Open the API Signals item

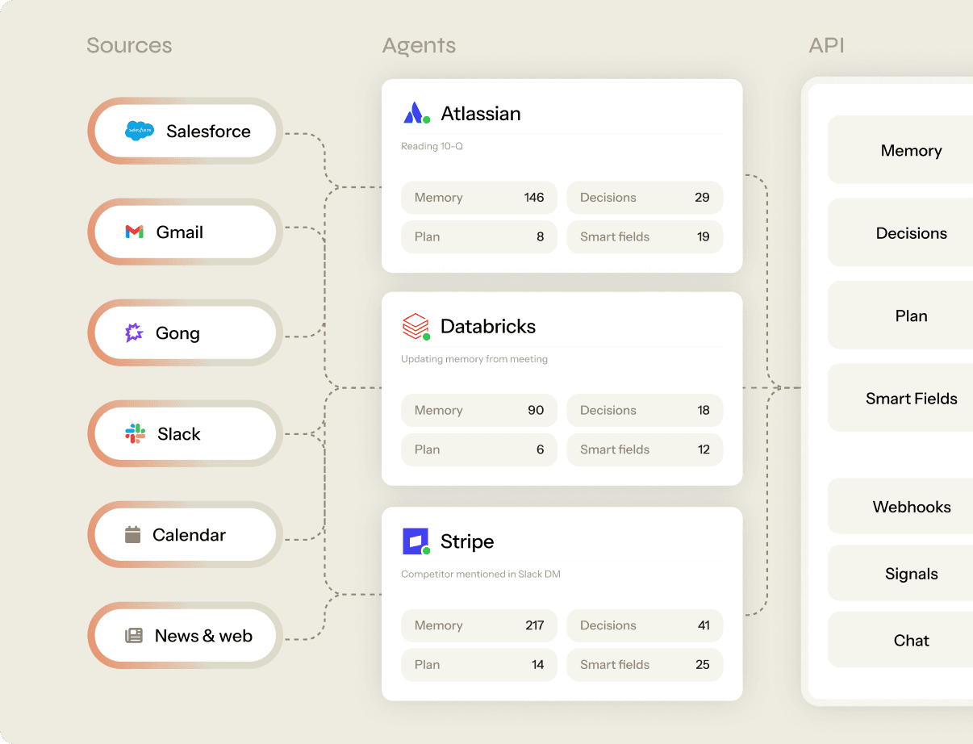(900, 574)
